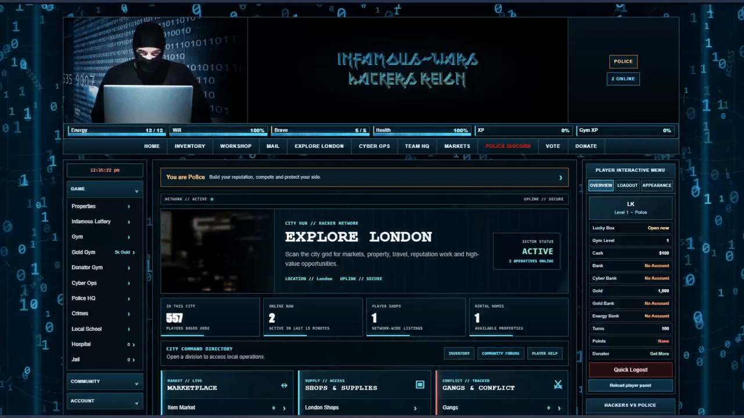Click the 12:35:22 pm clock display
The width and height of the screenshot is (744, 418).
coord(105,170)
